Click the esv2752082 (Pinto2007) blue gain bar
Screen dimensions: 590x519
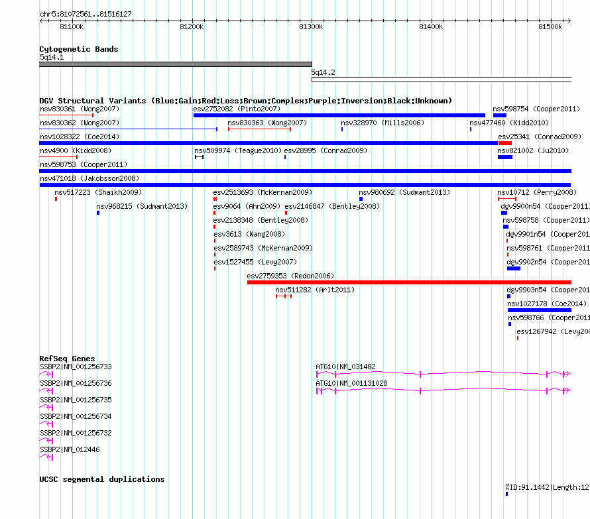[x=339, y=115]
